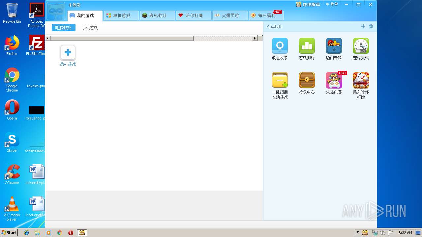Switch to 陪你打牌 tab
The height and width of the screenshot is (237, 422).
194,15
